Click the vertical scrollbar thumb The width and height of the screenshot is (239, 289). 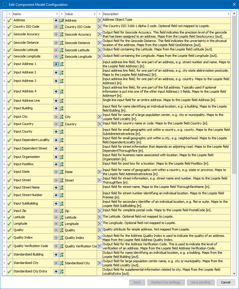[234, 95]
